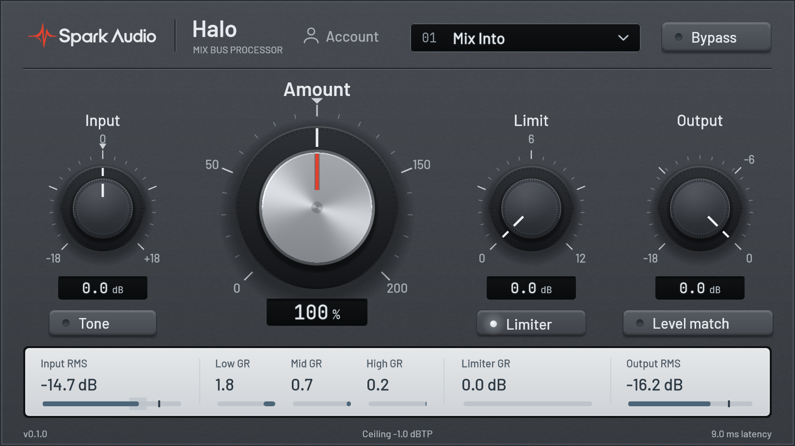Click the "v0.1.0" version label
This screenshot has height=446, width=795.
[x=35, y=434]
